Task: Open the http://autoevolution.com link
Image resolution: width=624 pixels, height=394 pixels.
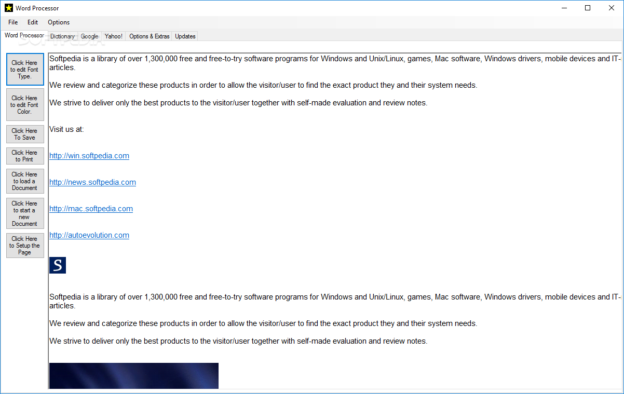Action: point(89,235)
